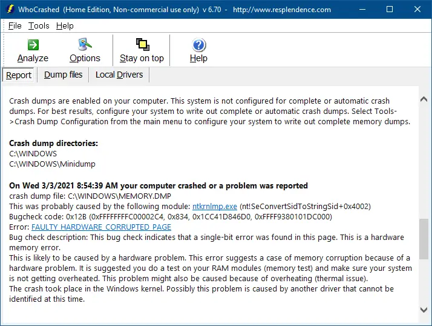Minimize the WhoCrashed window

tap(362, 9)
